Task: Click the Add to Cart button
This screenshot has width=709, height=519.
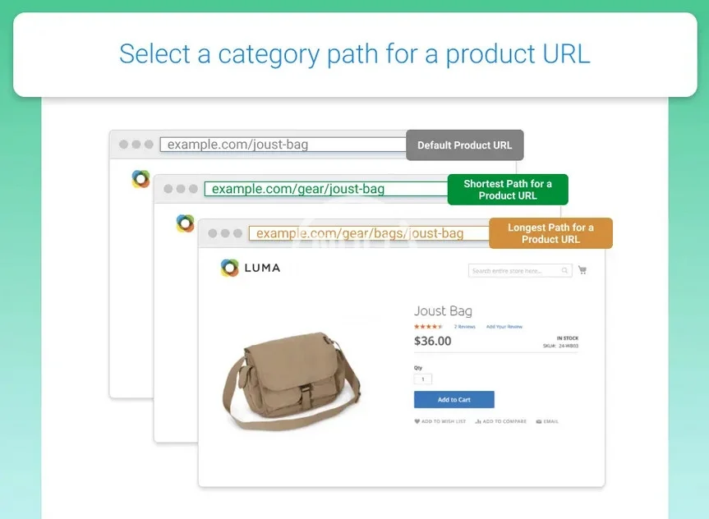Action: [453, 400]
